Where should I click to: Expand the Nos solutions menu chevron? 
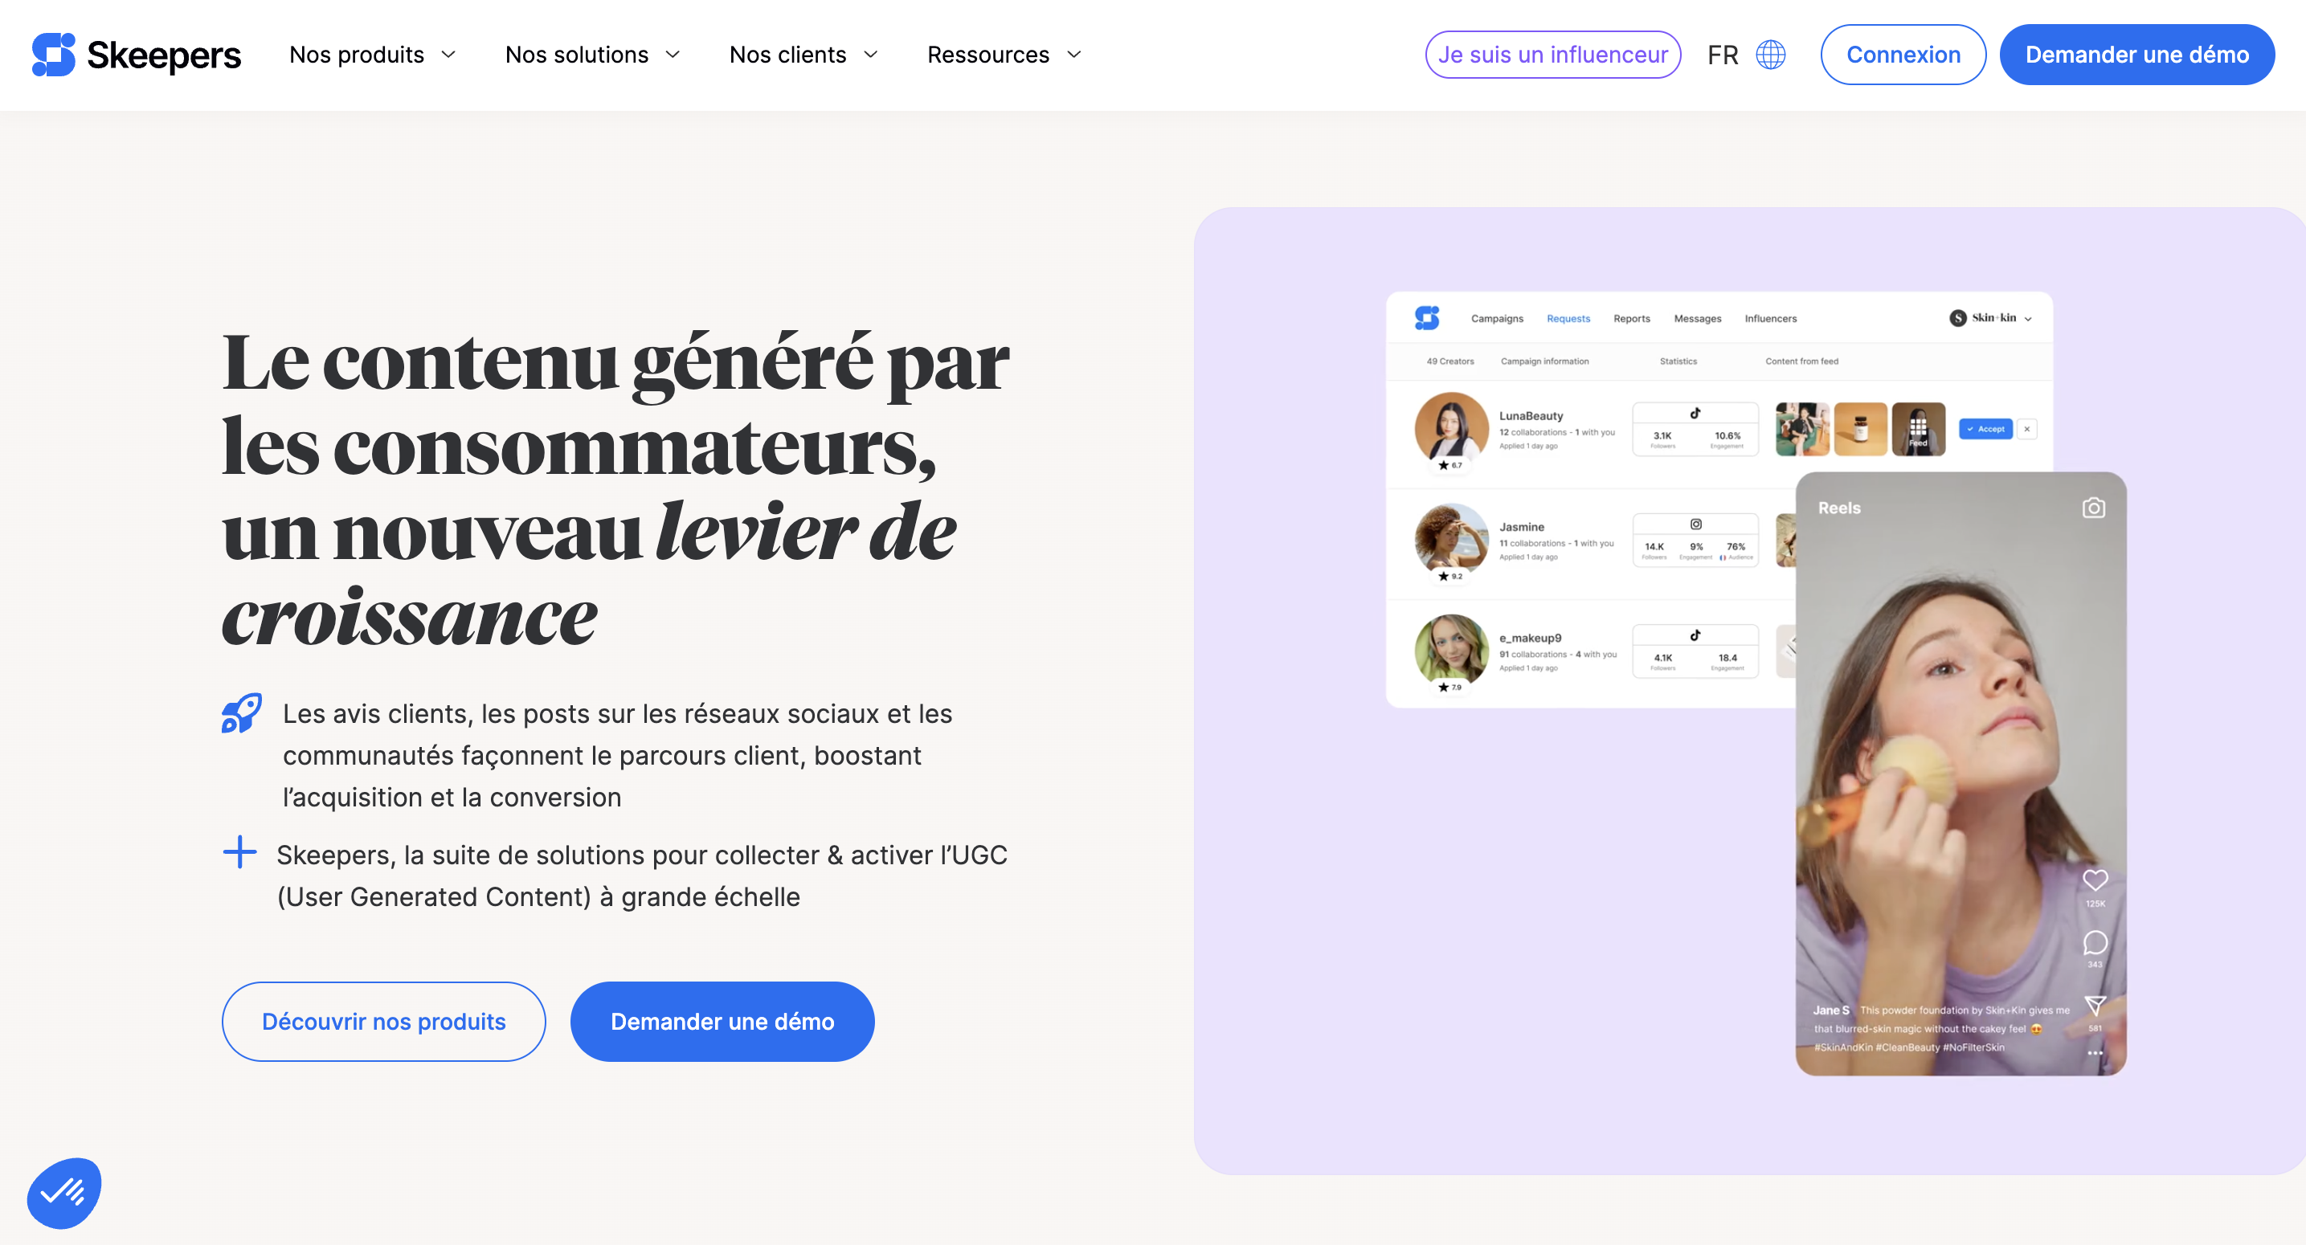click(673, 55)
